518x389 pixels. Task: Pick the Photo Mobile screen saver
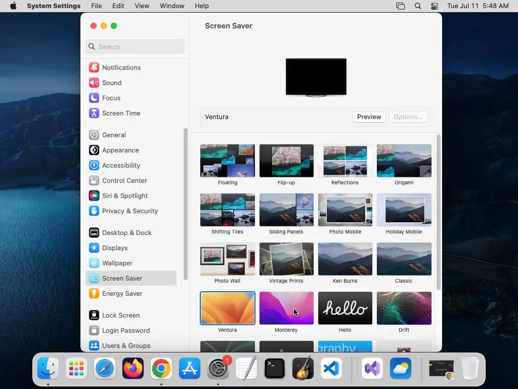pos(345,210)
